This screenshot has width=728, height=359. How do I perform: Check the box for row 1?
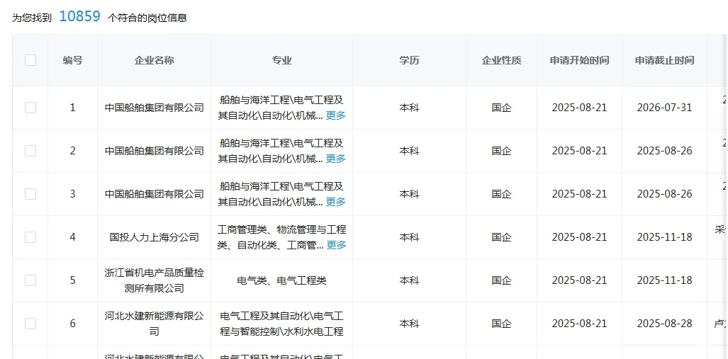tap(30, 108)
